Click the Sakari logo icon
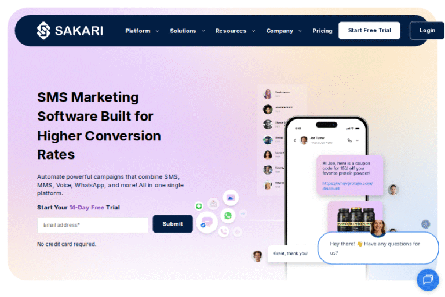 click(43, 30)
